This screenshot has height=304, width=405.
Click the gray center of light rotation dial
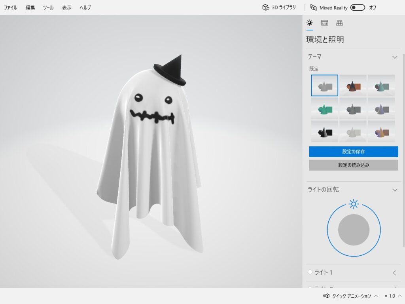(x=354, y=230)
